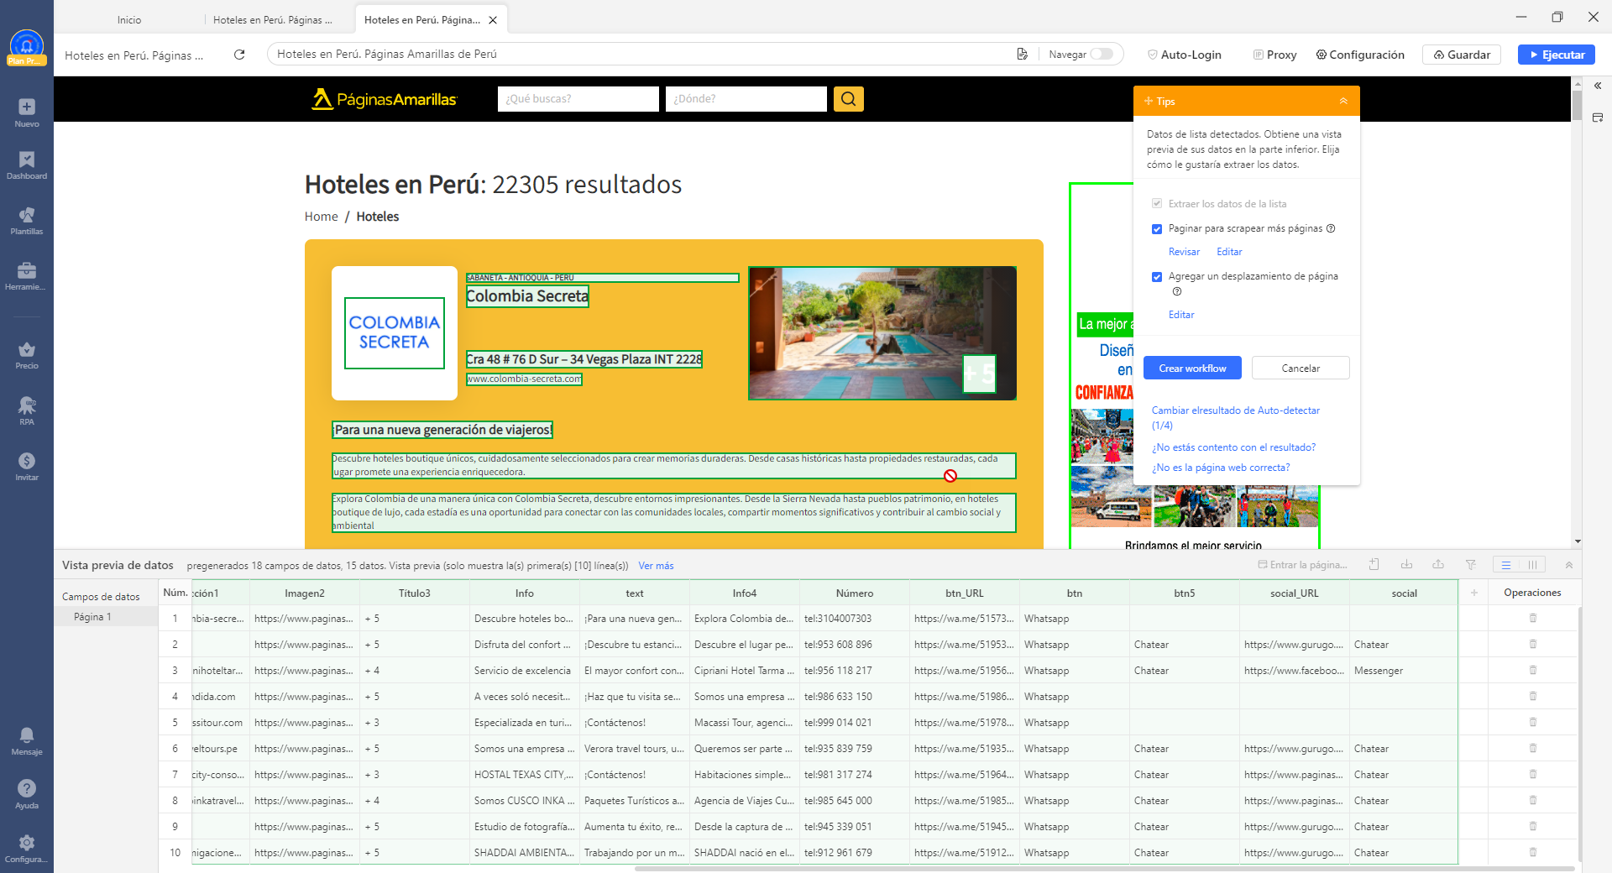1612x873 pixels.
Task: Open the Dashboard sidebar icon
Action: (x=27, y=165)
